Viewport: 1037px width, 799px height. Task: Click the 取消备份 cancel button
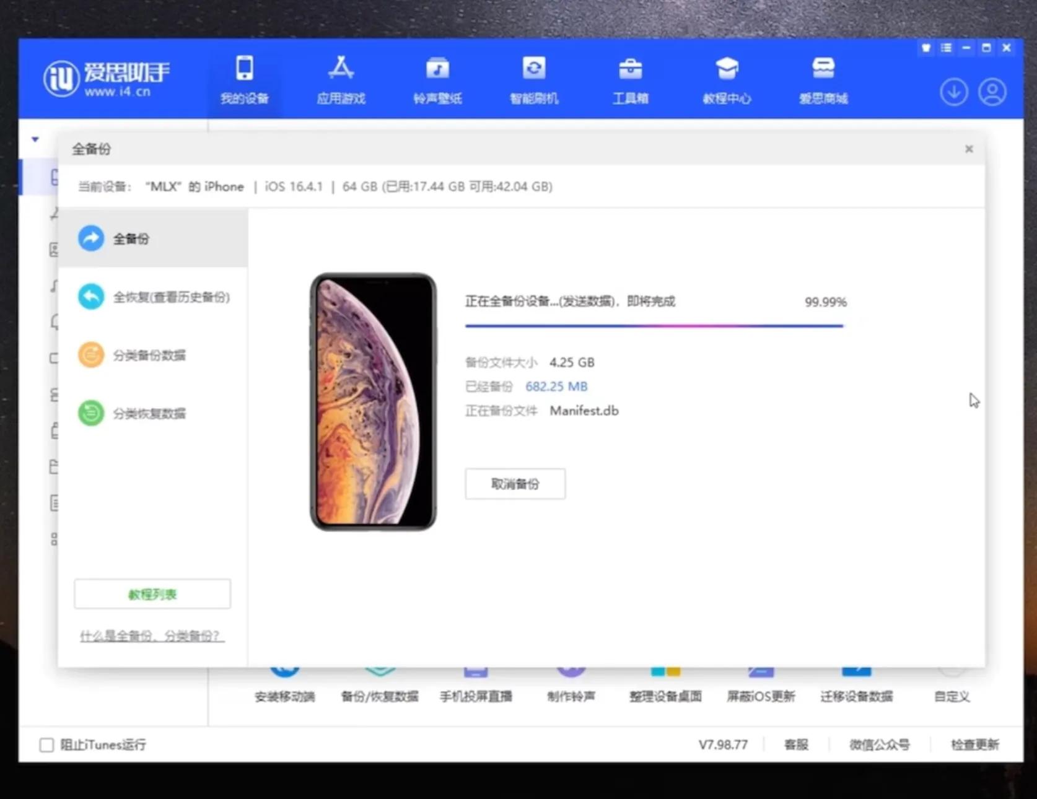515,484
